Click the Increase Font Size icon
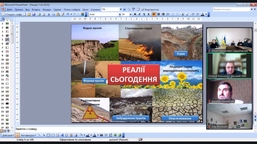 point(183,14)
